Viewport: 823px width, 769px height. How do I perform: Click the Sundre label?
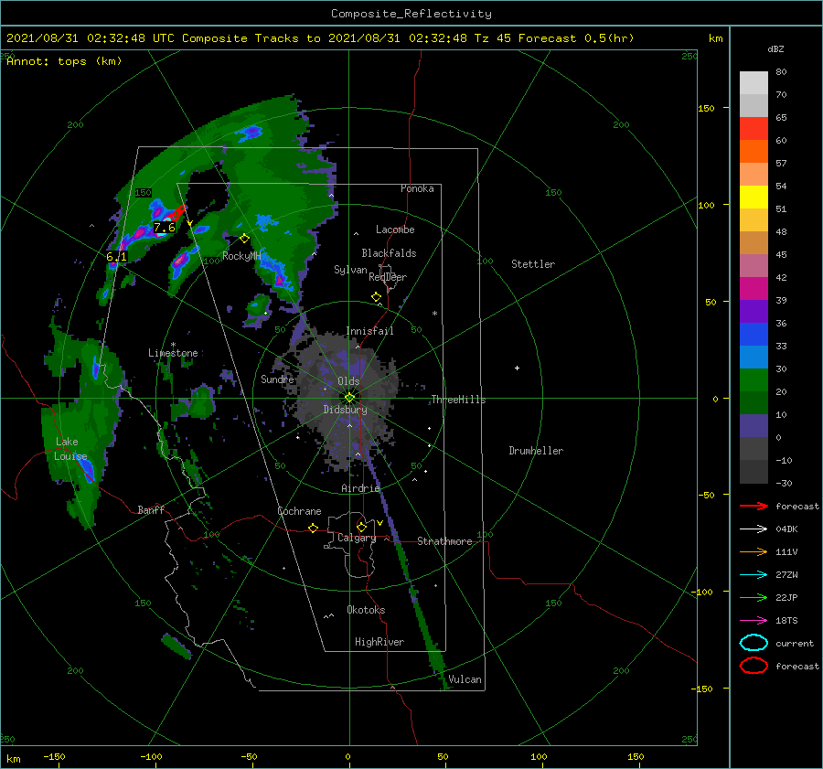click(277, 379)
